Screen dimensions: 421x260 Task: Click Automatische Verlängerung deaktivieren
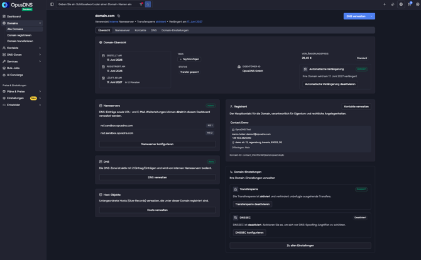330,84
